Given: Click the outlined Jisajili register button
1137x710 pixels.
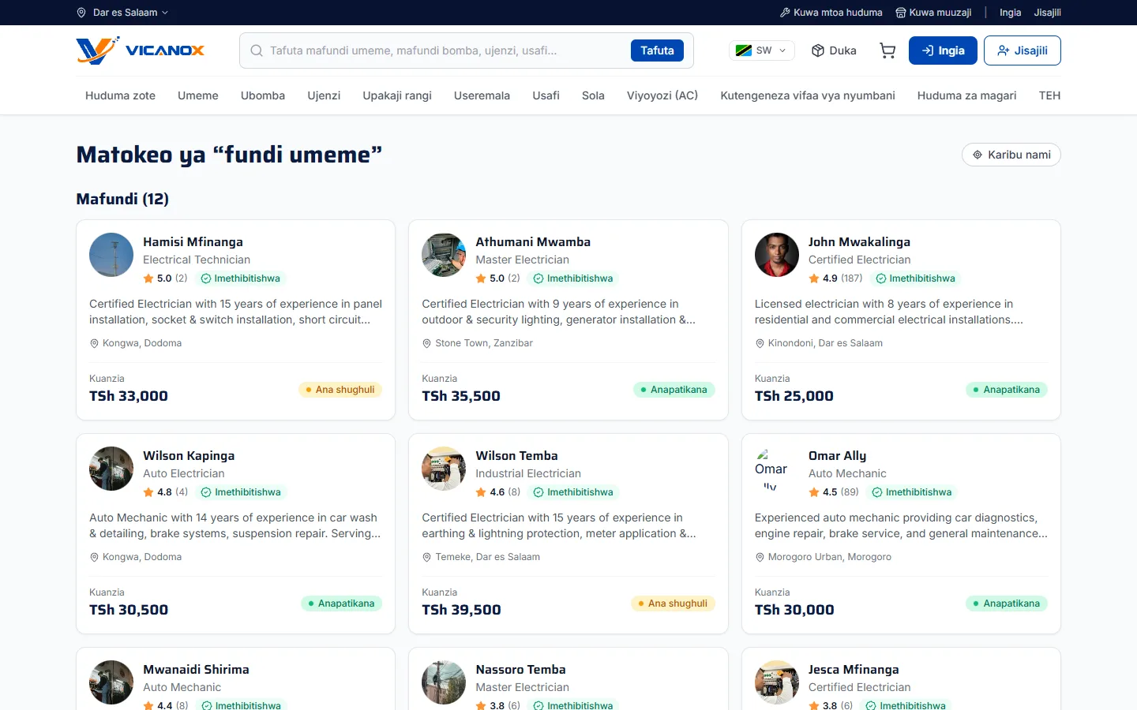Looking at the screenshot, I should point(1022,50).
